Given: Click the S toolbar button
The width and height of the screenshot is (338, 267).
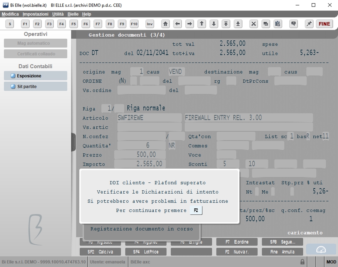Looking at the screenshot, I should 10,24.
